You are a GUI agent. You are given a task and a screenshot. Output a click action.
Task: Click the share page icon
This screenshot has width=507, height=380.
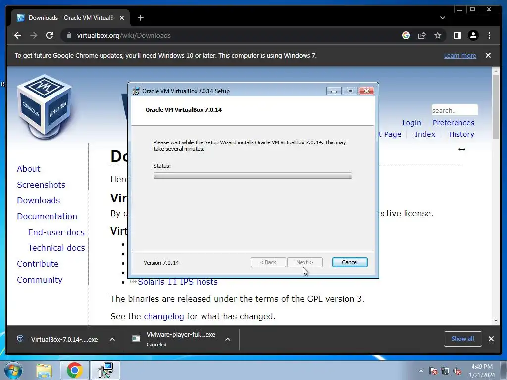point(422,35)
